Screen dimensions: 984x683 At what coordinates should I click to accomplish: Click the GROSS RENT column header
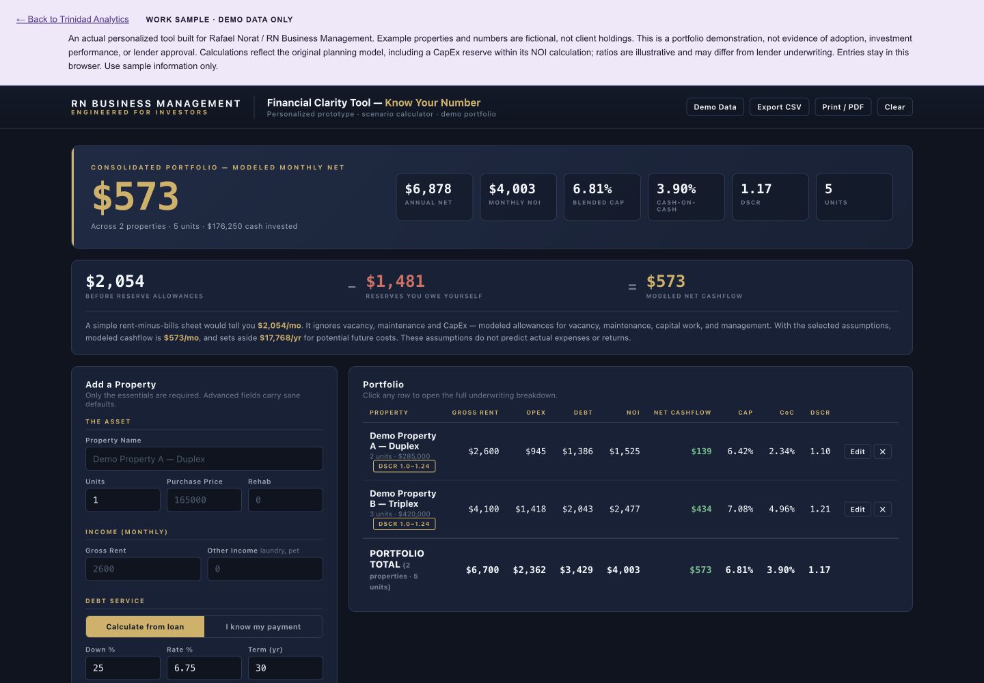[475, 413]
